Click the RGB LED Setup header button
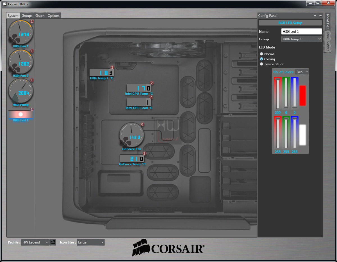 [290, 23]
